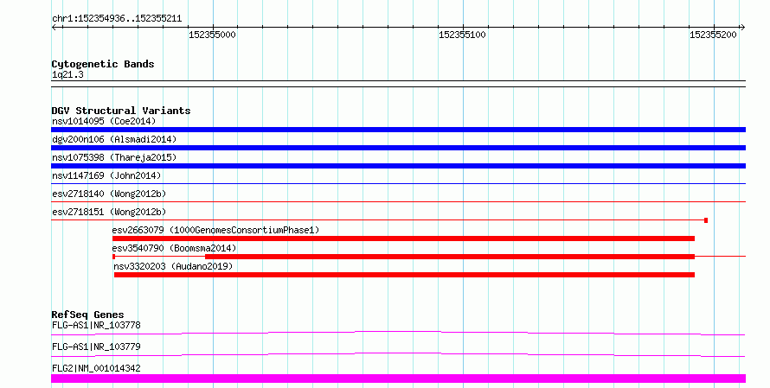Screen dimensions: 770x388
Task: Click the nsv3320203 (Audano2019) label
Action: 173,266
